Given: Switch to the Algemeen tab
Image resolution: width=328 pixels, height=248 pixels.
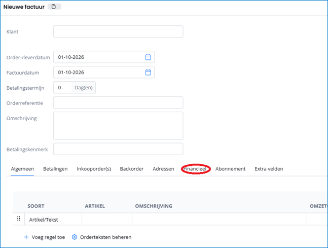Looking at the screenshot, I should pyautogui.click(x=22, y=169).
